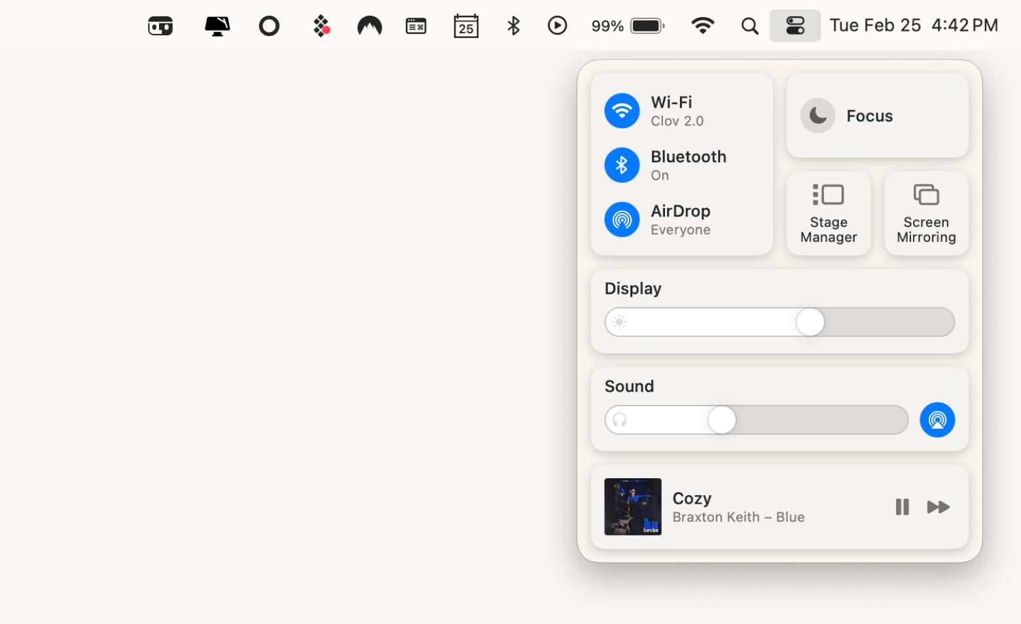Viewport: 1021px width, 624px height.
Task: Toggle the AirDrop blue icon
Action: [x=622, y=219]
